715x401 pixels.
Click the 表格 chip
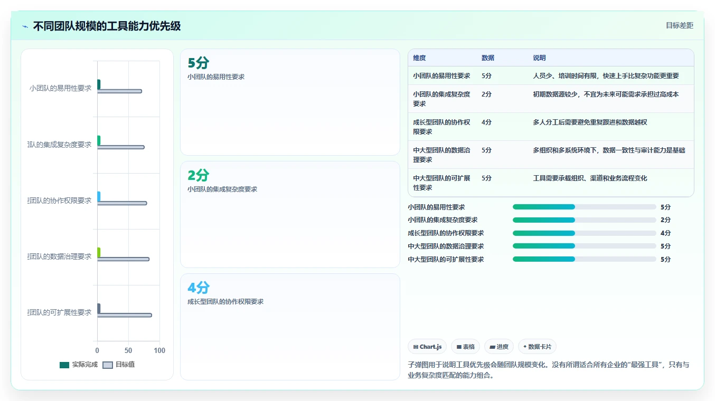[x=465, y=347]
